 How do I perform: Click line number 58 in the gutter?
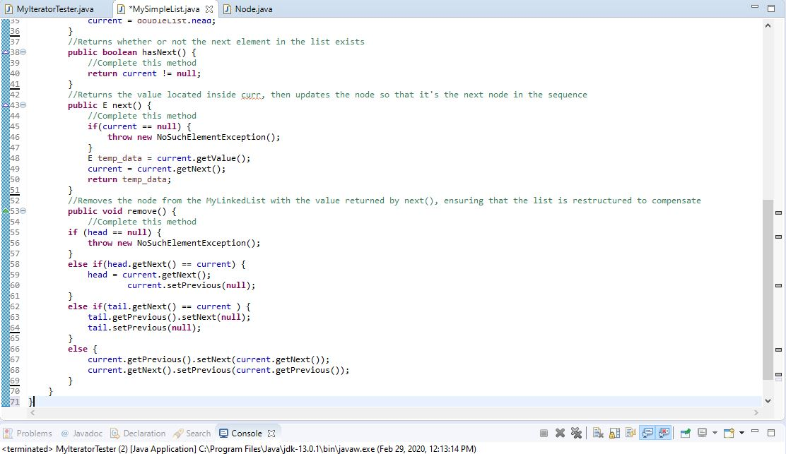[x=15, y=264]
